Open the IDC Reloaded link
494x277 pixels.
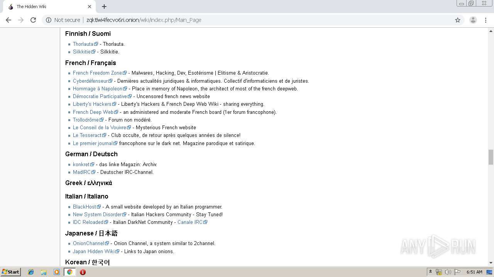click(x=88, y=222)
